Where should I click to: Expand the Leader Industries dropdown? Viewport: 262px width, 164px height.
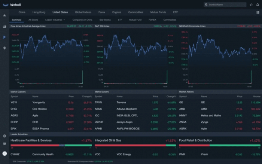[x=55, y=19]
